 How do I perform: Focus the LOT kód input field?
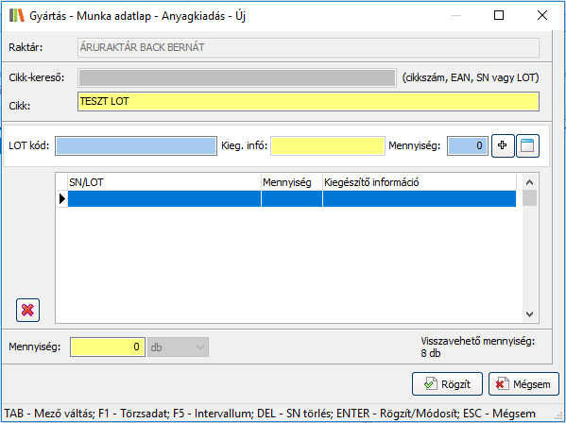136,145
